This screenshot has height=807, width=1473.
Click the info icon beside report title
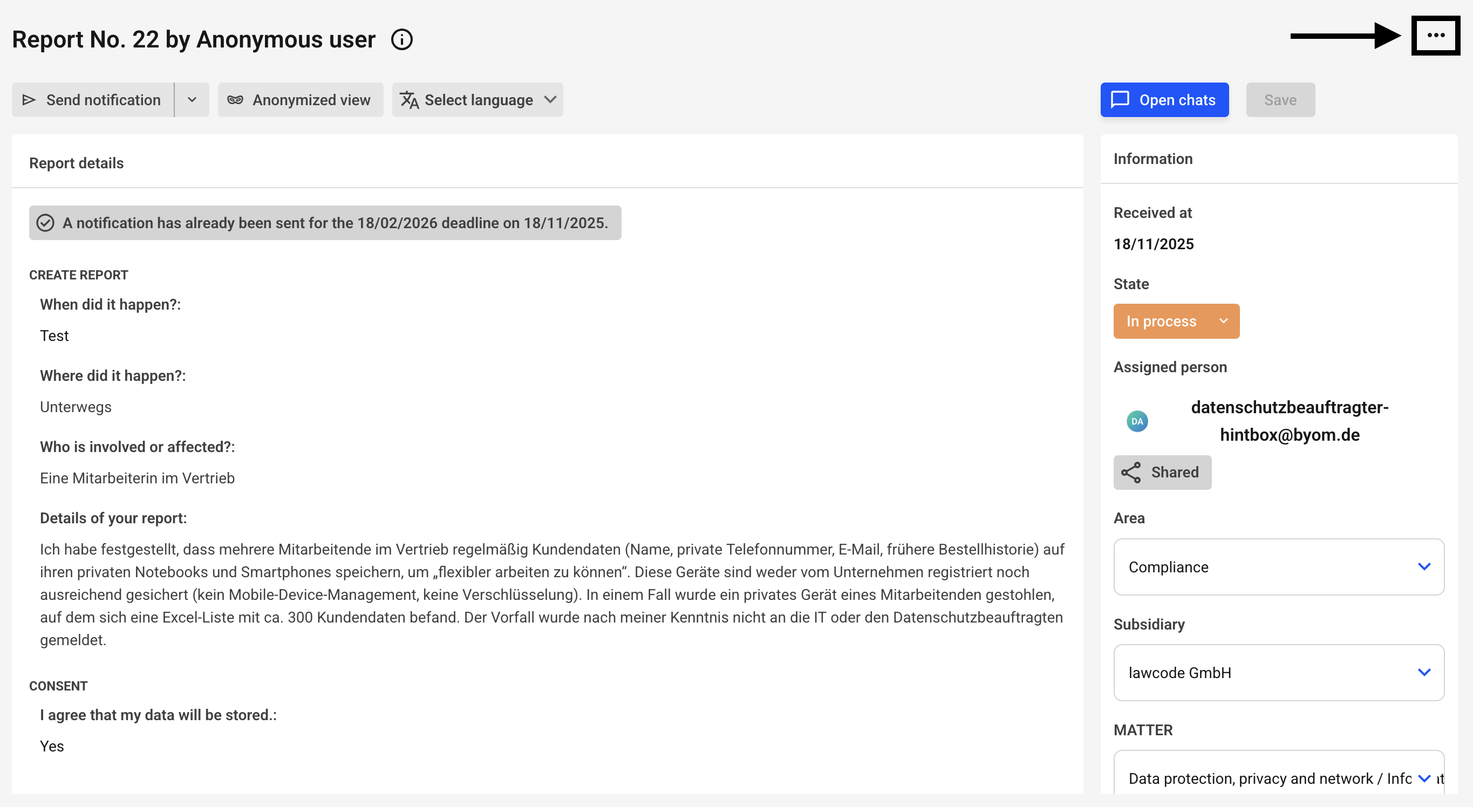tap(401, 39)
